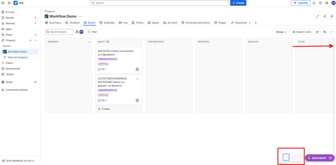Open the Goals tab
The width and height of the screenshot is (336, 165).
click(153, 23)
